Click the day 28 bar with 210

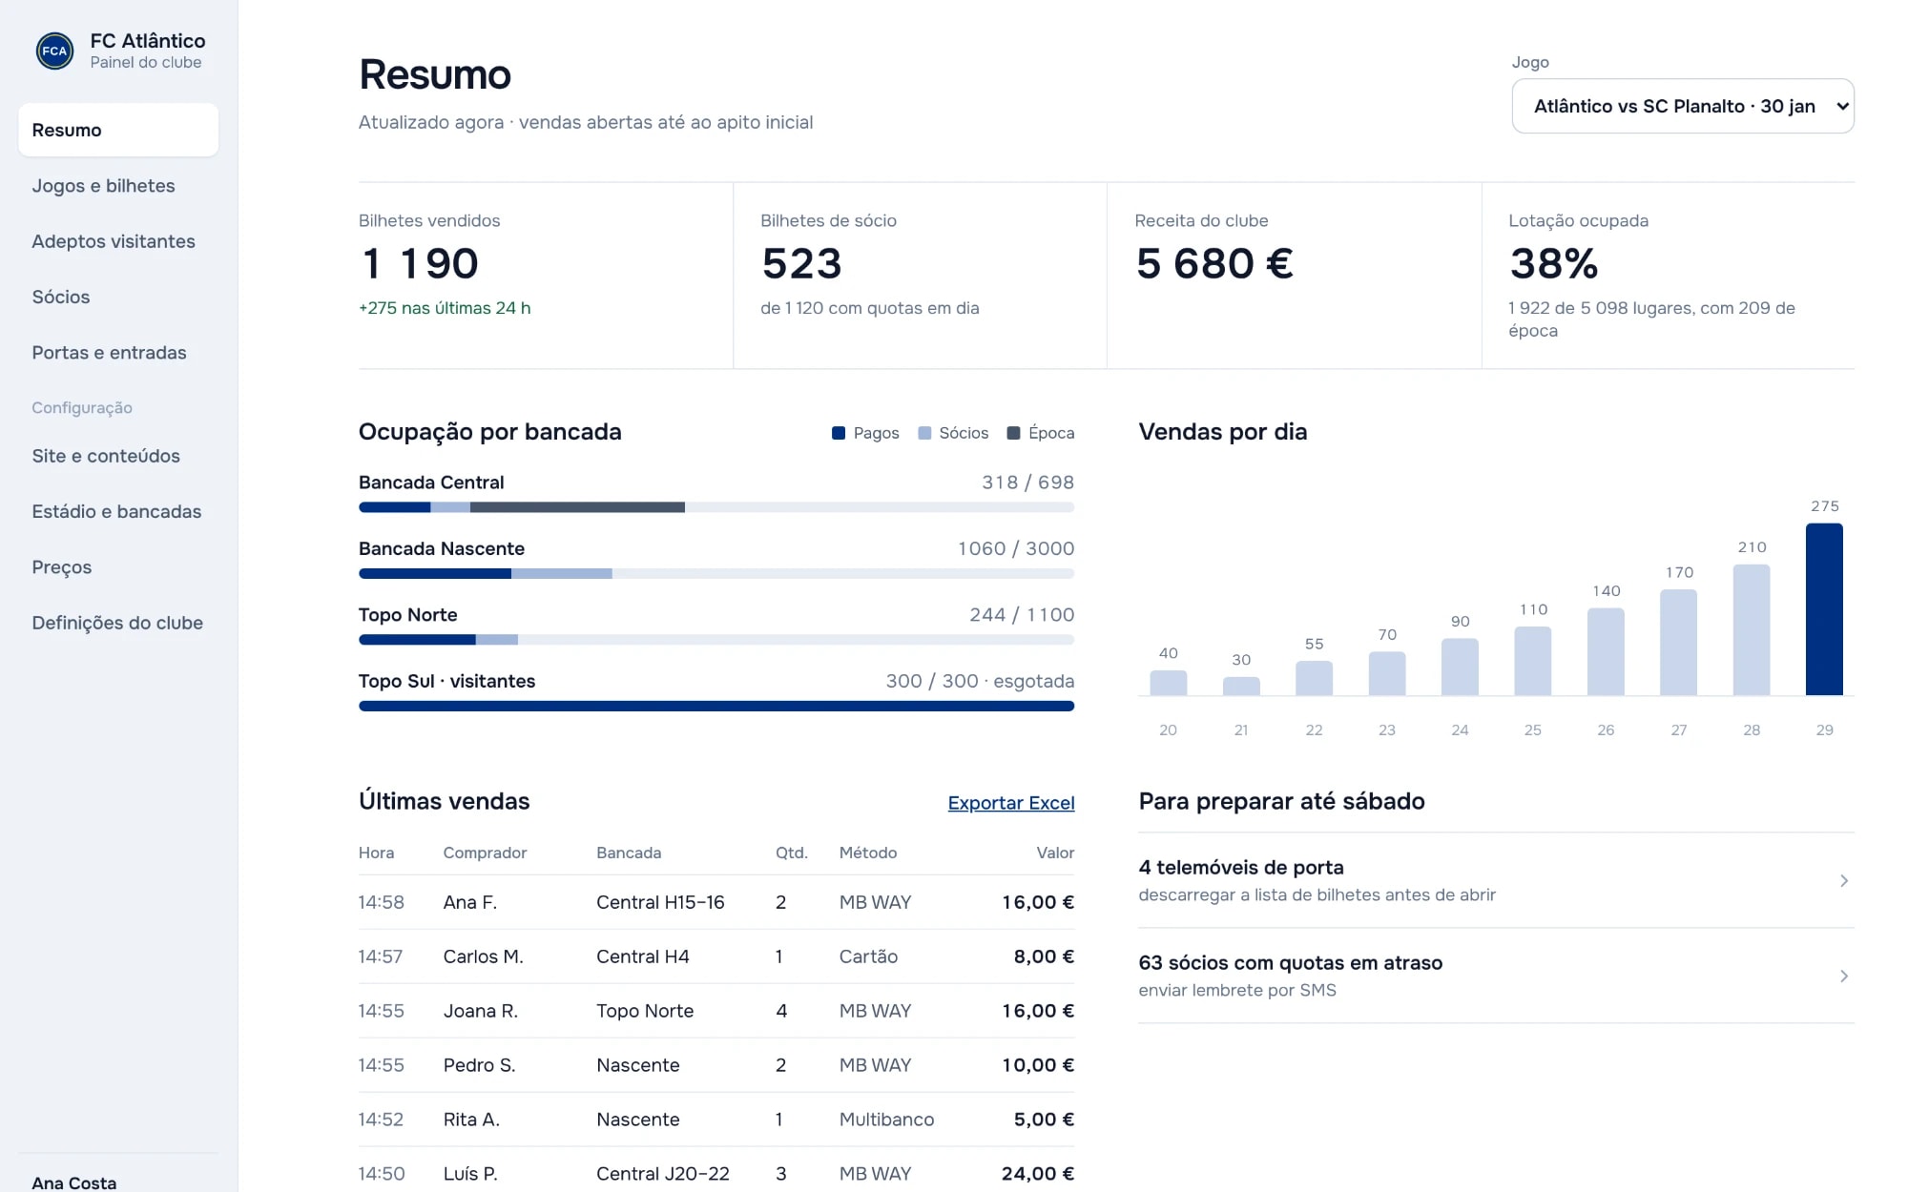click(1752, 629)
